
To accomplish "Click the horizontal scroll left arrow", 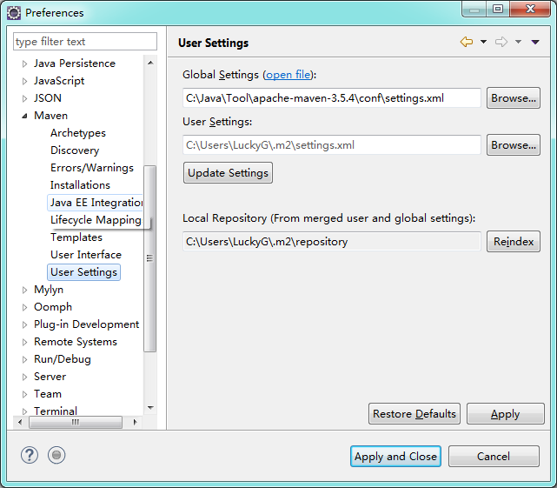I will tap(20, 422).
